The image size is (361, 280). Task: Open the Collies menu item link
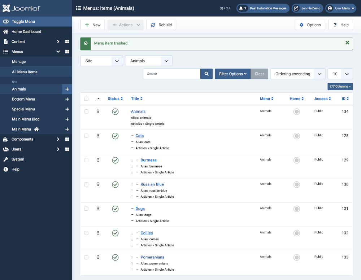click(147, 233)
